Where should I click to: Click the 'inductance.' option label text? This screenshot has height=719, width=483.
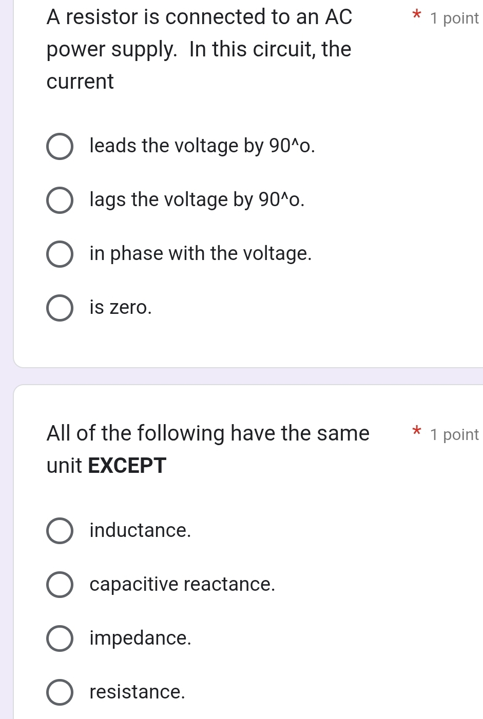click(x=140, y=530)
